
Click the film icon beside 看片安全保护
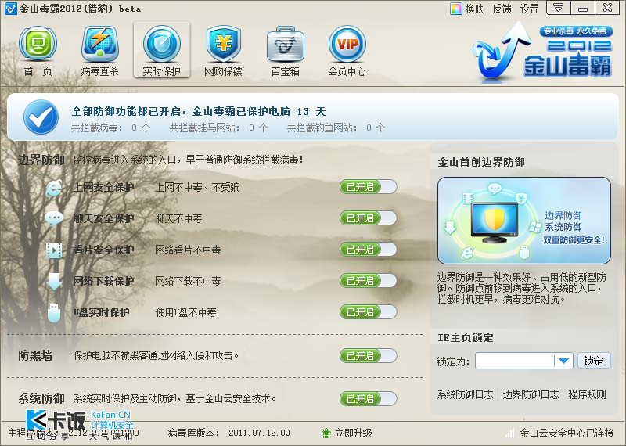click(54, 250)
